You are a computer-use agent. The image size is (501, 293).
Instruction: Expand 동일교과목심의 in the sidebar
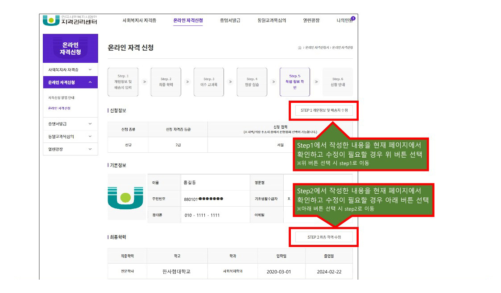[x=70, y=136]
